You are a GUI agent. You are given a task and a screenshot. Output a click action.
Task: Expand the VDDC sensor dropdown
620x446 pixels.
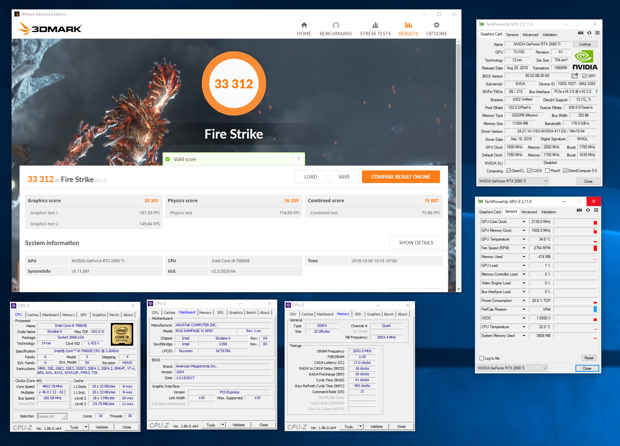(x=524, y=318)
